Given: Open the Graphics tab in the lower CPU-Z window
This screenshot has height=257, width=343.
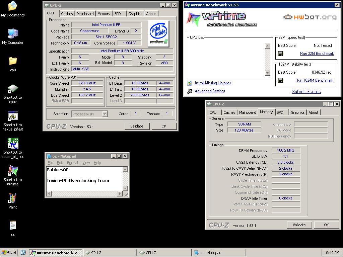Looking at the screenshot, I should (x=297, y=112).
